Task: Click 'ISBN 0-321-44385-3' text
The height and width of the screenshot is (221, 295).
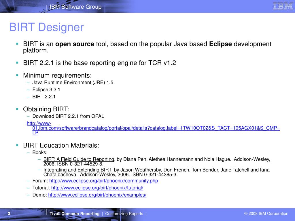Action: (154, 175)
